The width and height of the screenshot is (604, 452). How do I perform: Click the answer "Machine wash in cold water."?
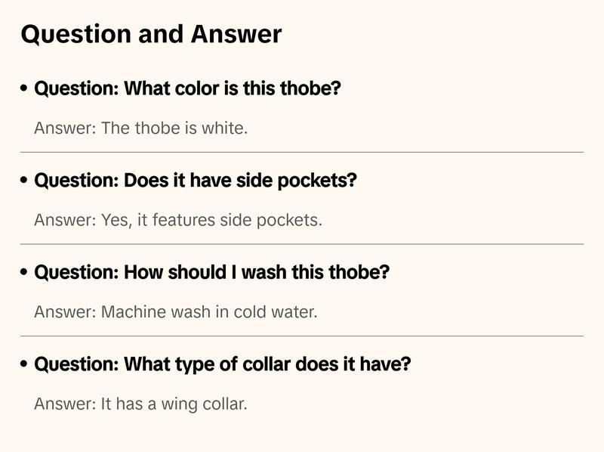176,312
